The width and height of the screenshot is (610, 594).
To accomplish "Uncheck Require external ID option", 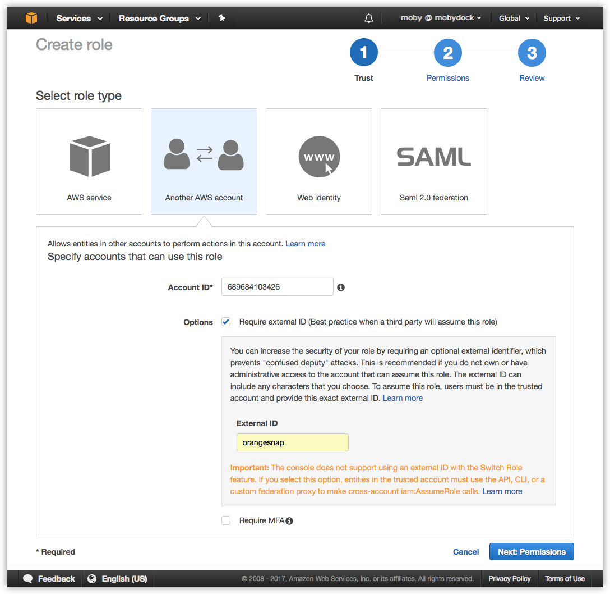I will tap(225, 322).
